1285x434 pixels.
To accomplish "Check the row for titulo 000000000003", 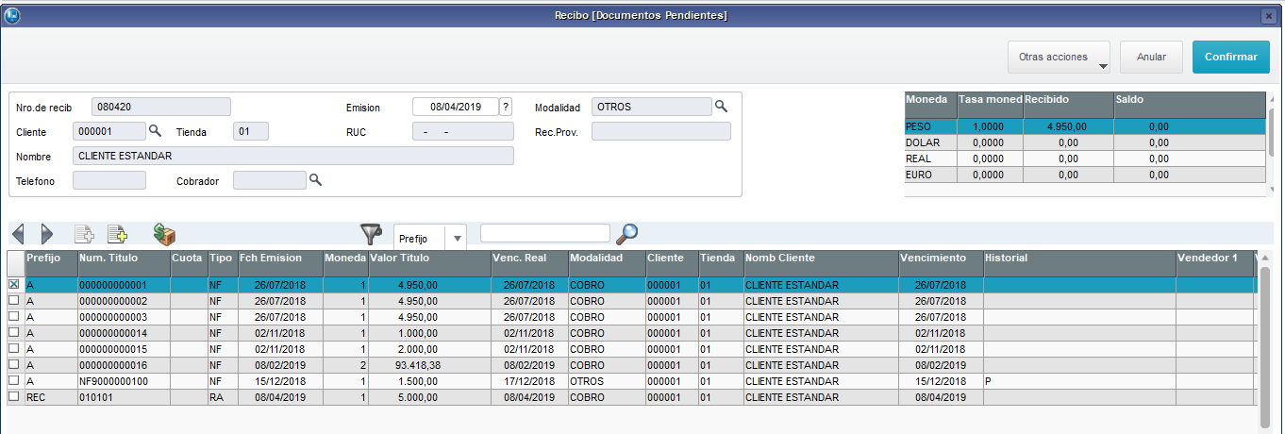I will point(13,316).
